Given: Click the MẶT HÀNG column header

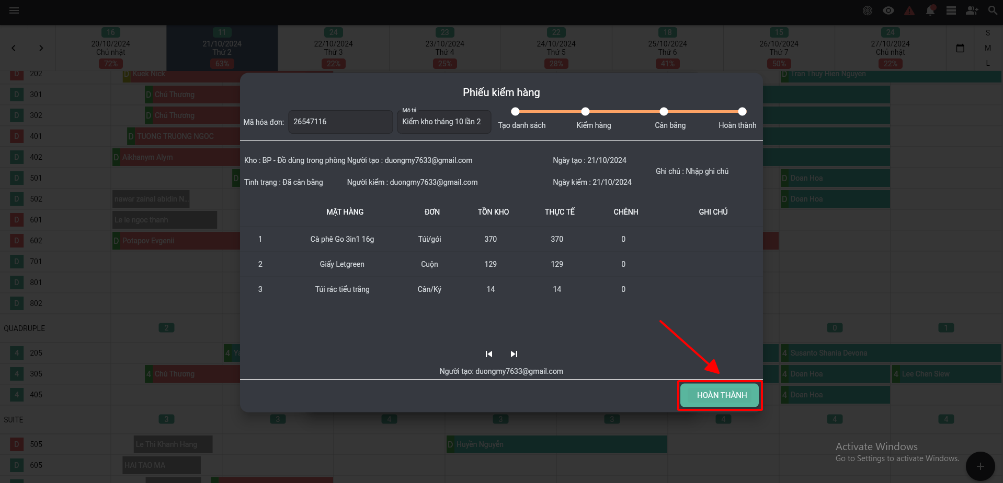Looking at the screenshot, I should pos(345,212).
